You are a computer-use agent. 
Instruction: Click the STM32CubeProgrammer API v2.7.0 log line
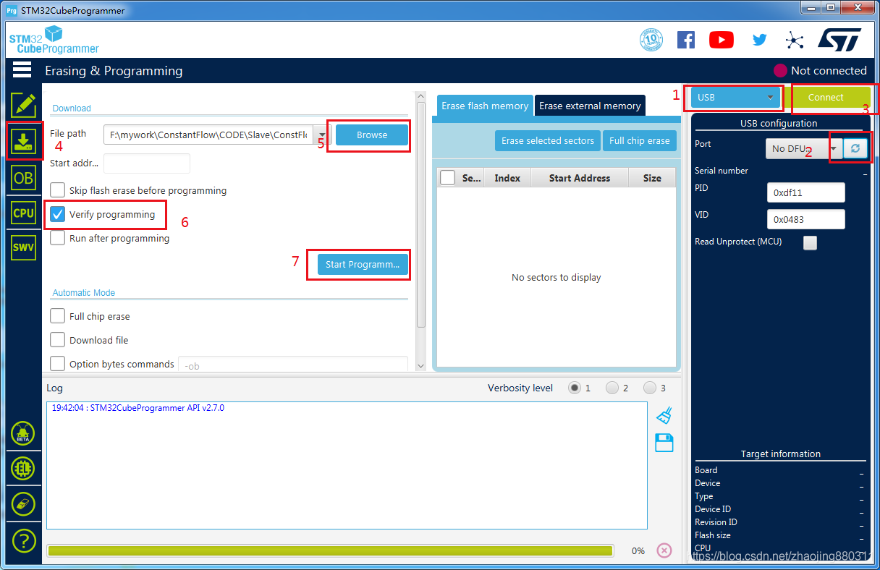pyautogui.click(x=137, y=408)
